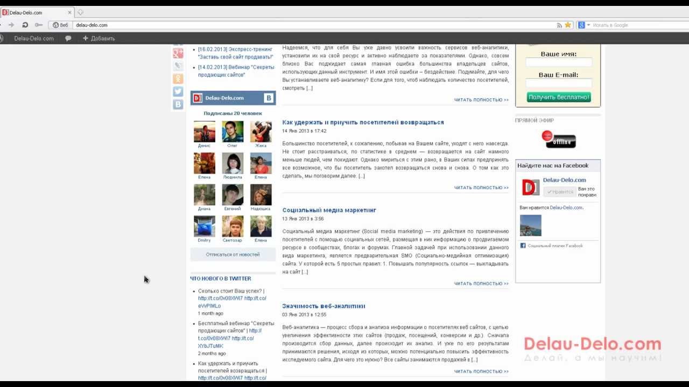Image resolution: width=689 pixels, height=387 pixels.
Task: Read full first post about веб-аналитики errors
Action: [x=481, y=99]
